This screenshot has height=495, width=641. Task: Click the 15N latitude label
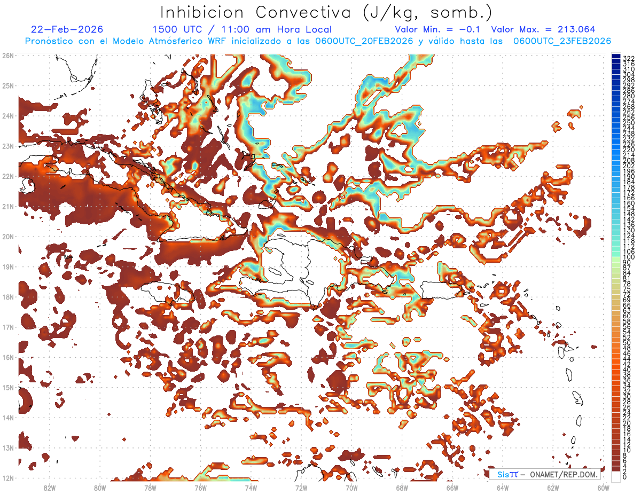pos(7,387)
